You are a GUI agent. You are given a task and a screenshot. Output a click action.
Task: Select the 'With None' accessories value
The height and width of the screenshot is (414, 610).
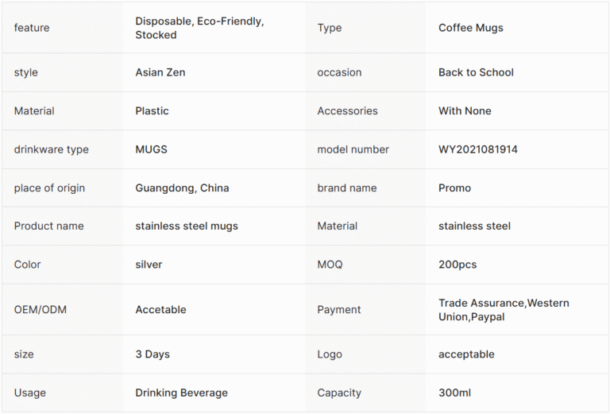pos(465,111)
